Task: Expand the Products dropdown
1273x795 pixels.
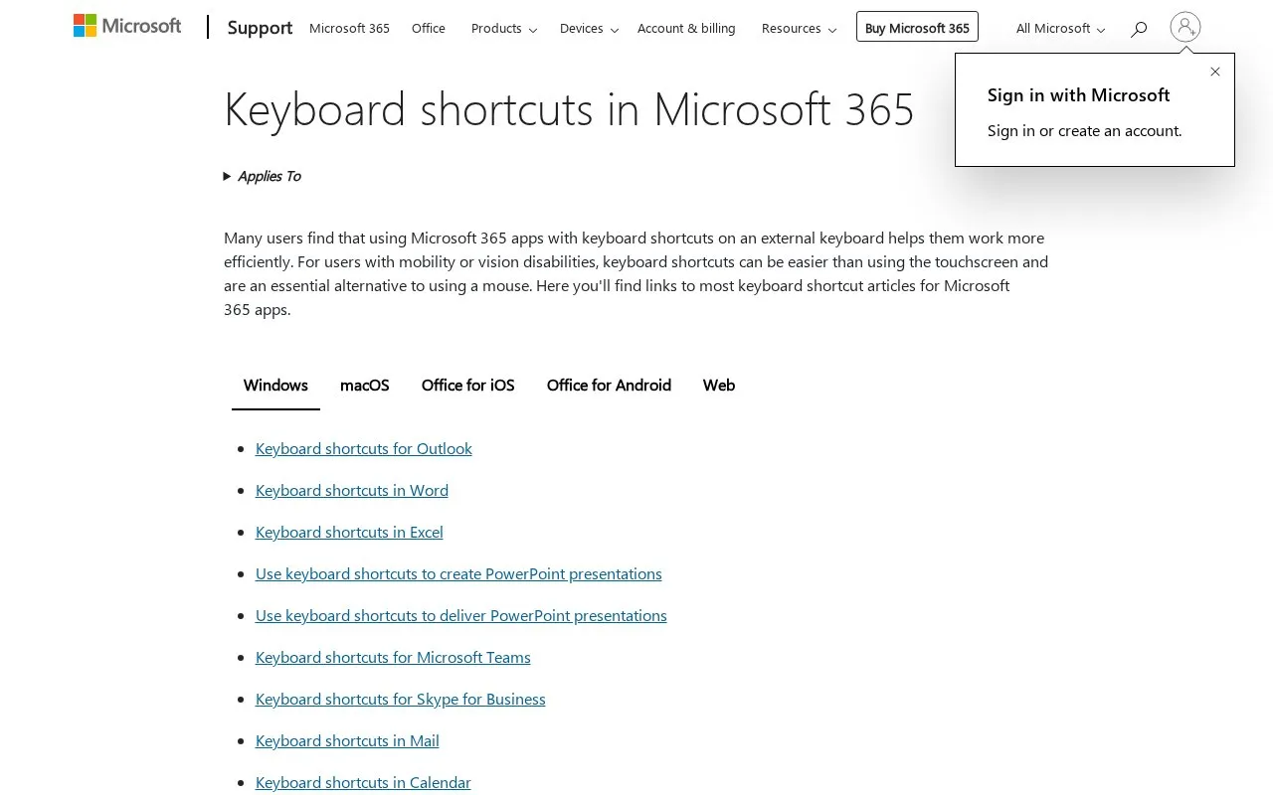Action: click(503, 29)
